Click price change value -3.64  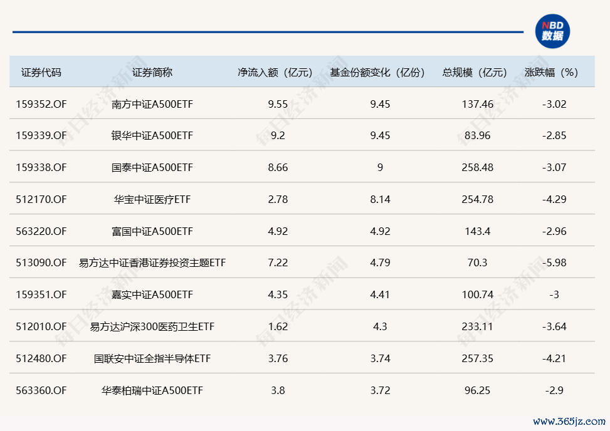(554, 326)
